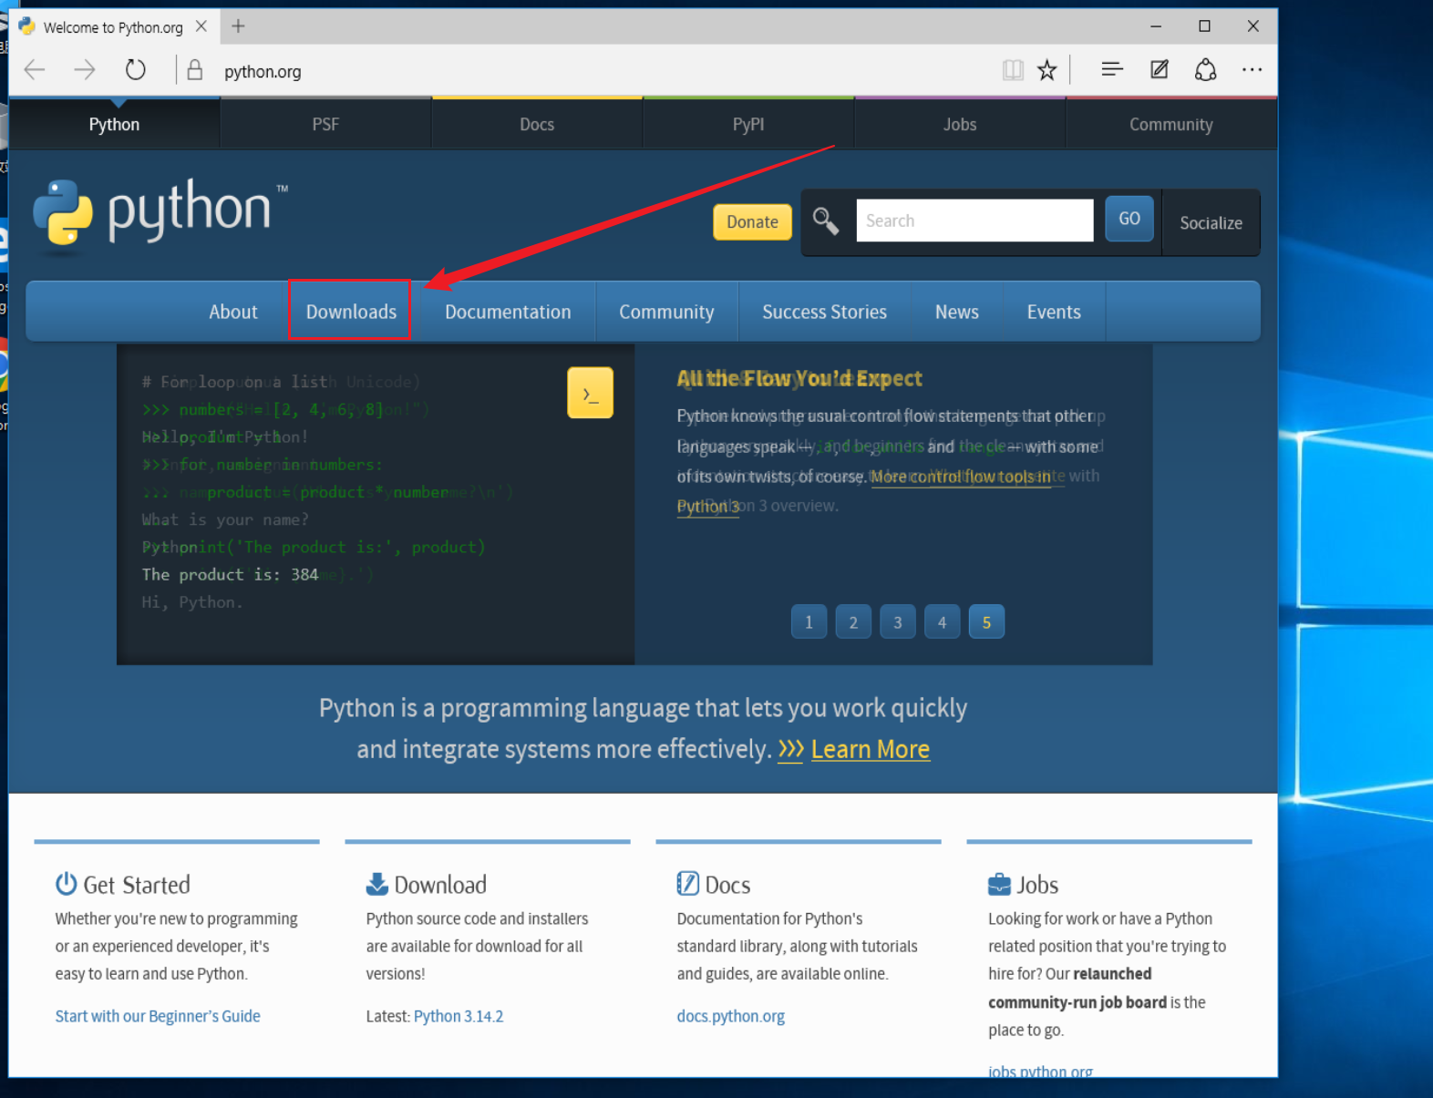Image resolution: width=1433 pixels, height=1098 pixels.
Task: Click the Search input field
Action: tap(974, 221)
